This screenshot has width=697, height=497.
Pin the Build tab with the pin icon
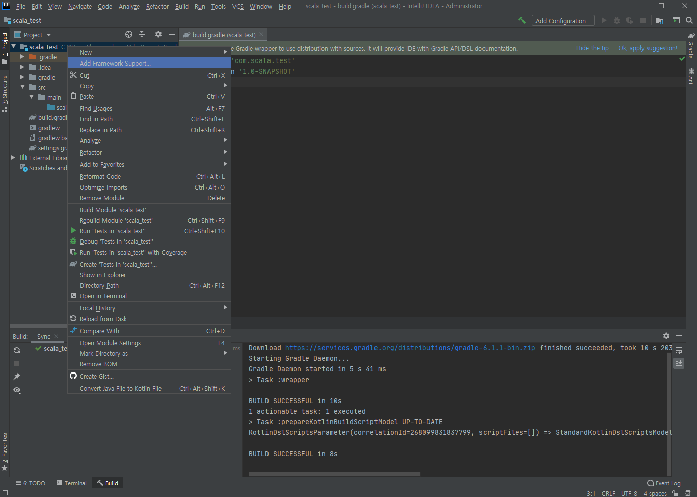pos(17,377)
